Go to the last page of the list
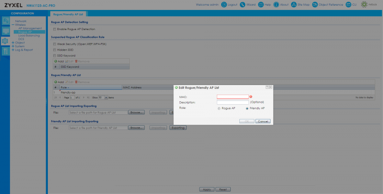383x194 pixels. 88,97
